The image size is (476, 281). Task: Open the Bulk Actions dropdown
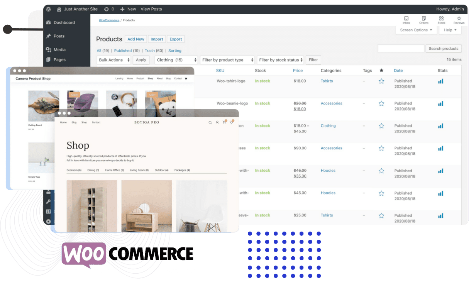(x=114, y=60)
